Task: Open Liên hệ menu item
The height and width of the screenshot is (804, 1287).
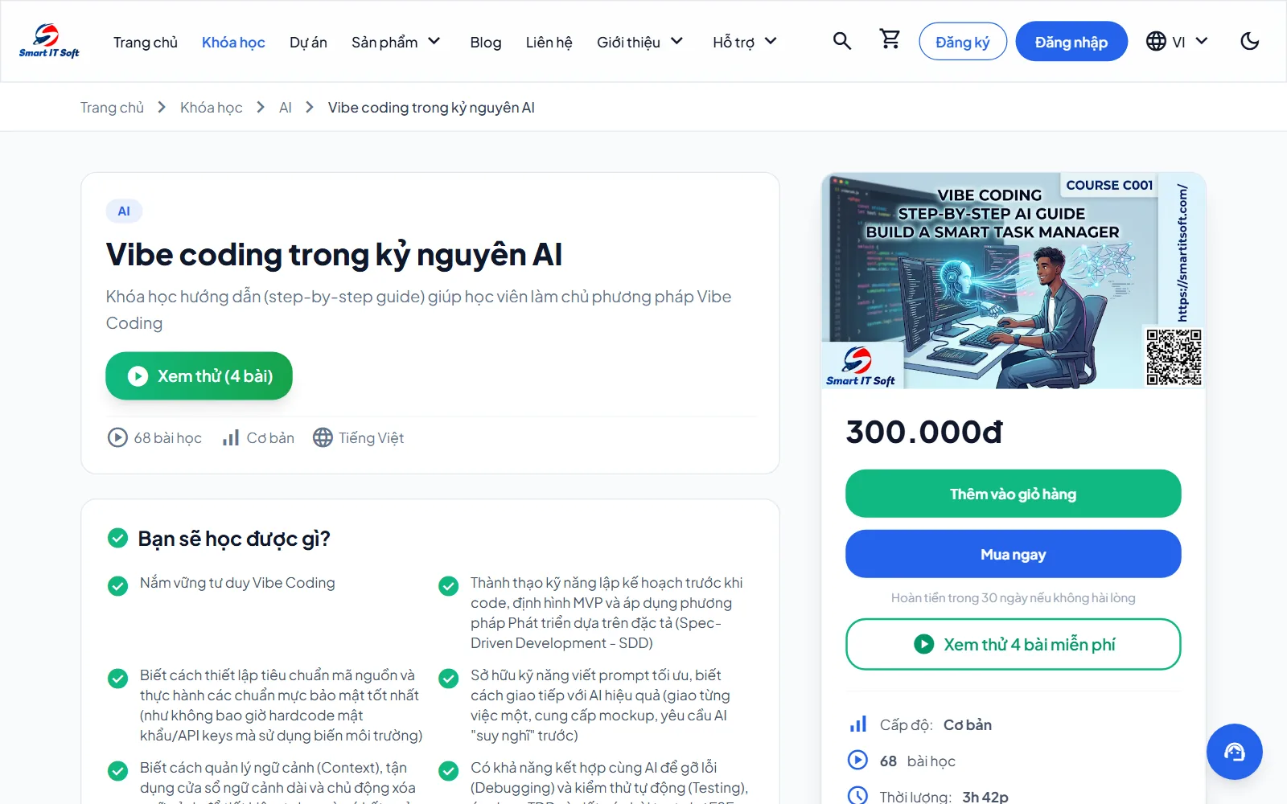Action: (x=549, y=42)
